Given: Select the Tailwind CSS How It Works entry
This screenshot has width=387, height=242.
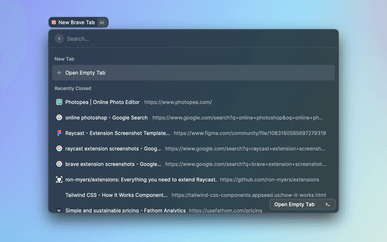Looking at the screenshot, I should coord(116,195).
